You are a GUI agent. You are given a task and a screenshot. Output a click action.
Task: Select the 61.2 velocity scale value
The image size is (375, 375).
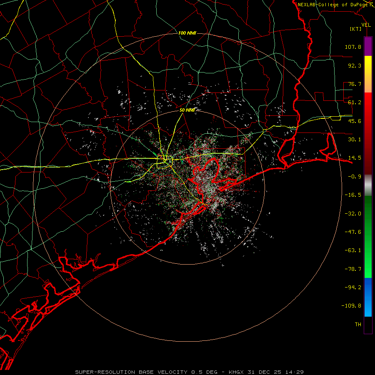[x=355, y=102]
